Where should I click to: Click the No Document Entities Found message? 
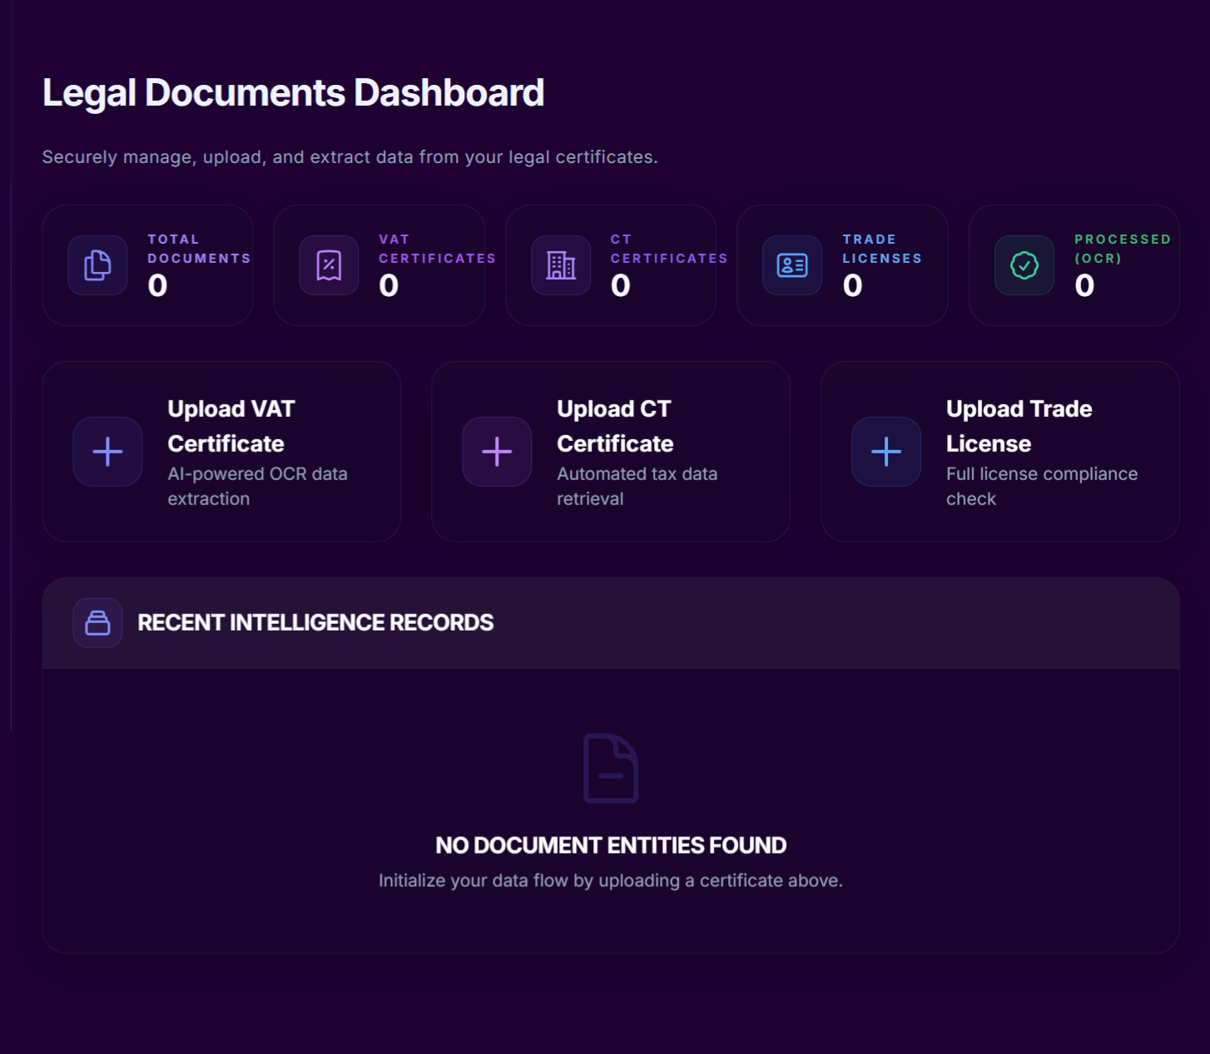click(611, 844)
